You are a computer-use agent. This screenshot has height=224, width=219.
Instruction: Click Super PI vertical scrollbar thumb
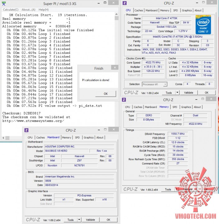click(x=116, y=18)
